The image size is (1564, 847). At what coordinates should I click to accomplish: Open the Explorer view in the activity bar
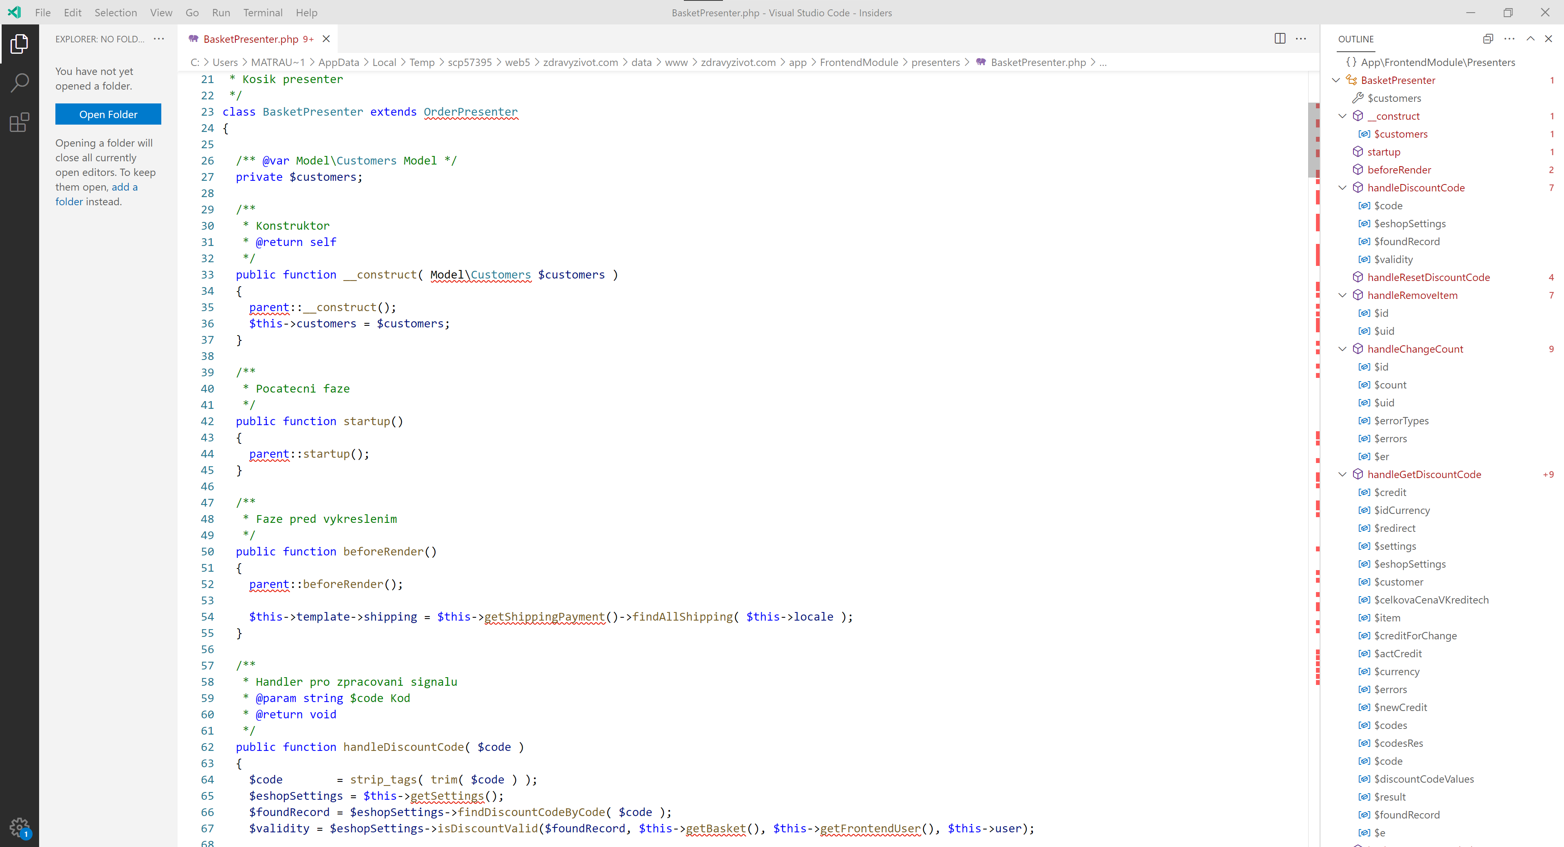(x=20, y=43)
